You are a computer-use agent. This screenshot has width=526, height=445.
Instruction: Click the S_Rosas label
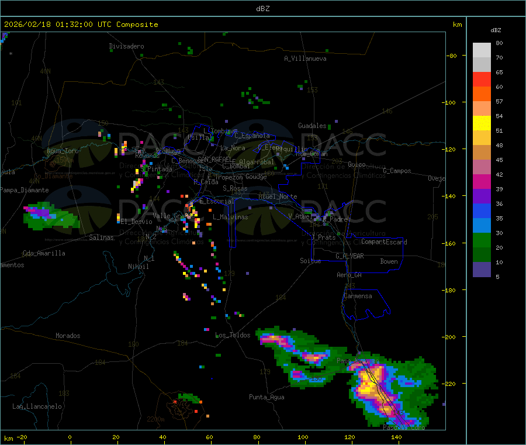(x=235, y=188)
